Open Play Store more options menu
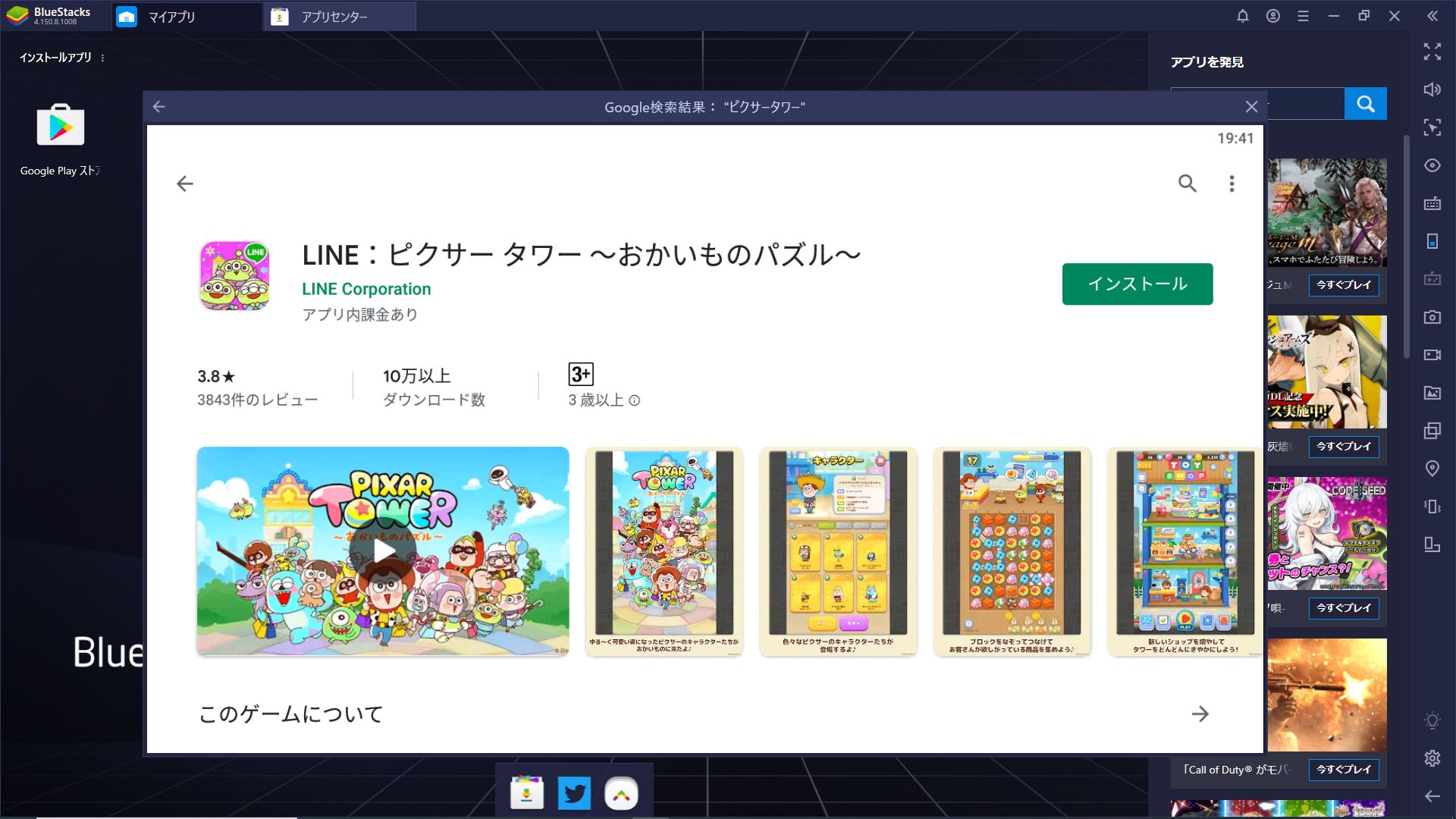 tap(1232, 184)
